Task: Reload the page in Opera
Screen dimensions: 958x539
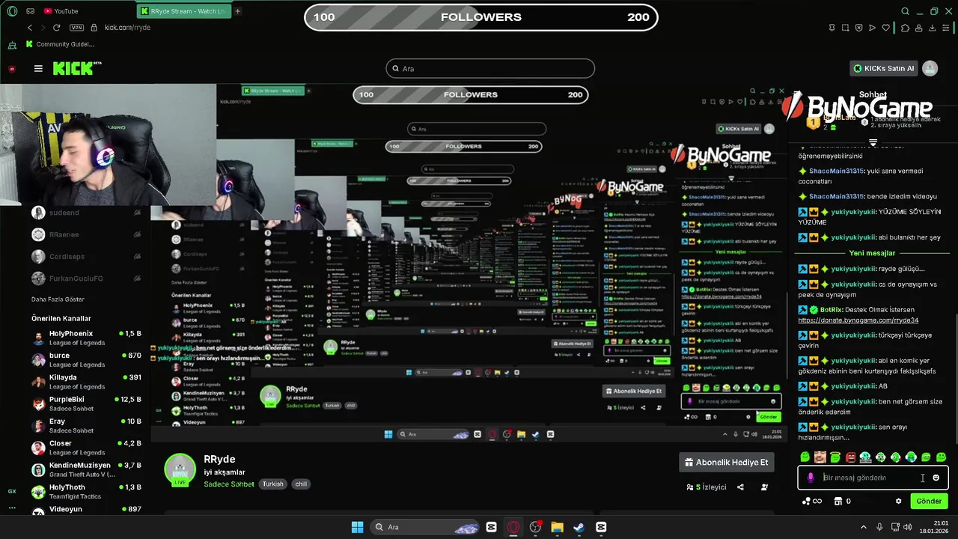Action: point(56,28)
